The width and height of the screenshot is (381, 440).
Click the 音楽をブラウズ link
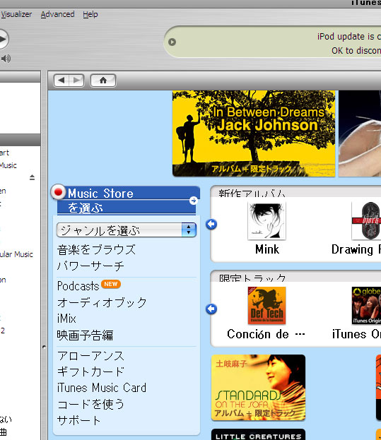tap(97, 250)
